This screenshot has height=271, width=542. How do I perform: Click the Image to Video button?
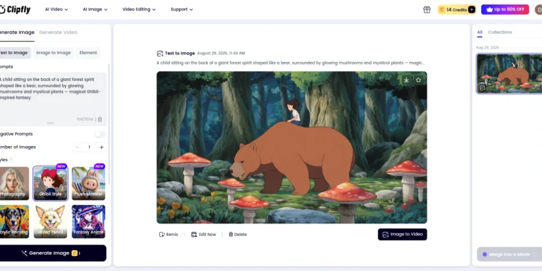(x=402, y=234)
